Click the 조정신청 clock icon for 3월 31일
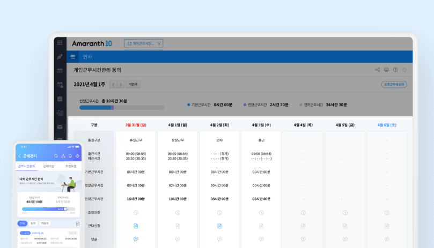This screenshot has height=248, width=434. point(136,213)
